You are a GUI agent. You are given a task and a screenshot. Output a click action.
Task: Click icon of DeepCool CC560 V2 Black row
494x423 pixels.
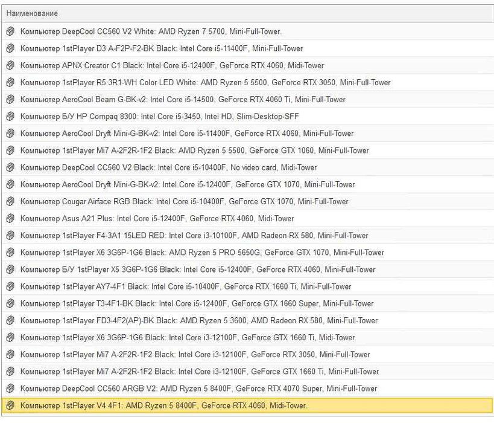[x=10, y=167]
